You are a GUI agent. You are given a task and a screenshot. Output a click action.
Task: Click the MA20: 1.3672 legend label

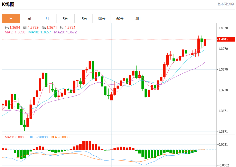pos(65,32)
